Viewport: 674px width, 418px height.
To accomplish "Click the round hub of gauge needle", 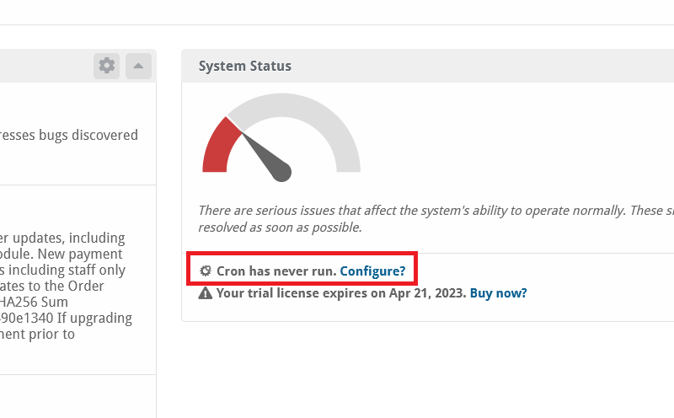I will [282, 172].
